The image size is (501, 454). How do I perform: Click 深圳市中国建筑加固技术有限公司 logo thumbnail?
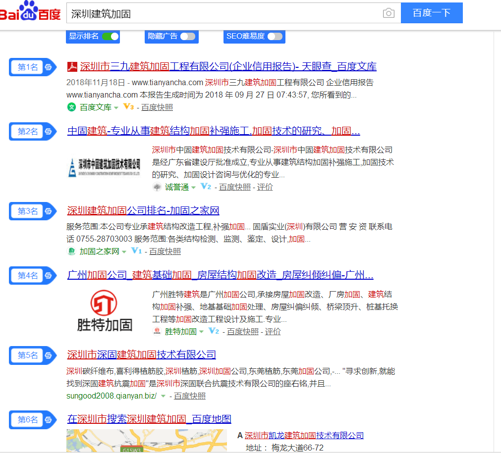[x=105, y=168]
